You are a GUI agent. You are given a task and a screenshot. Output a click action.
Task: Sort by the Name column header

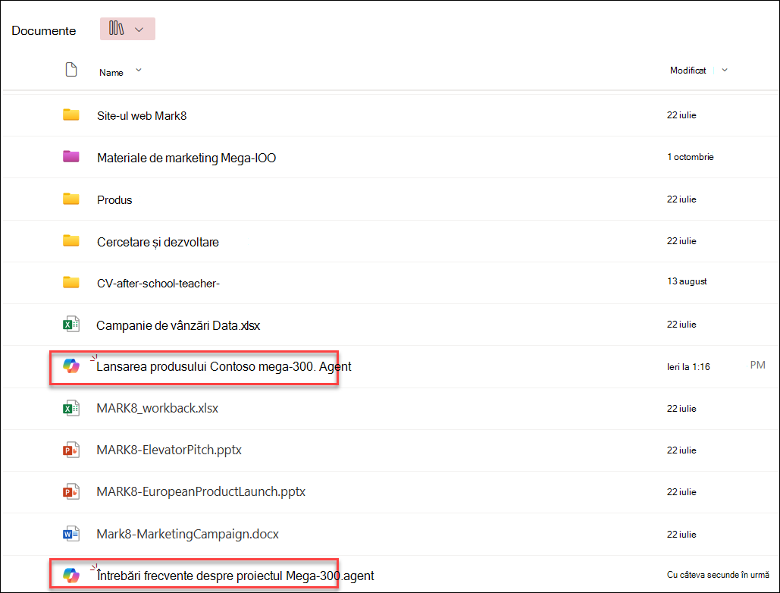111,73
